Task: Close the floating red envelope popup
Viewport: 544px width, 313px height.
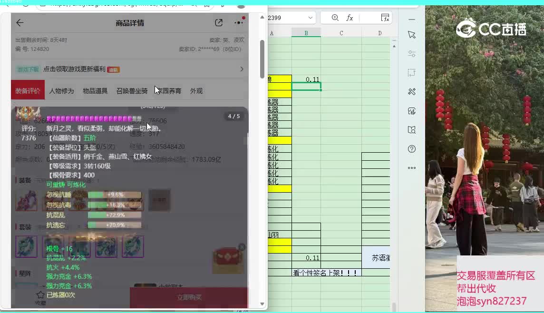Action: [242, 247]
